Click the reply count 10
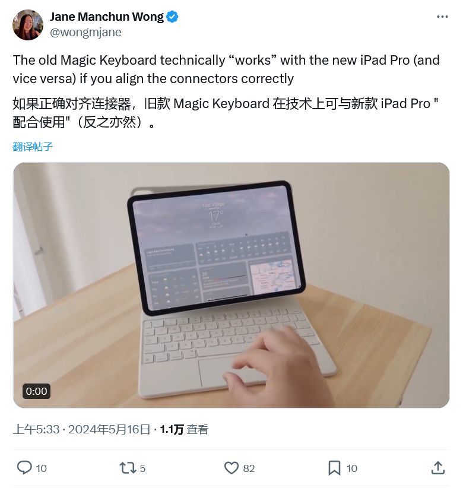 [42, 468]
